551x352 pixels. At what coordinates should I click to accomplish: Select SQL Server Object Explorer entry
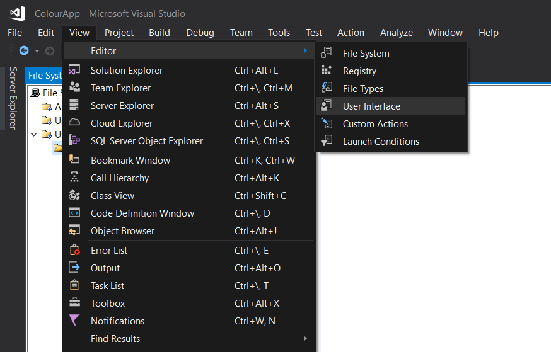pos(189,140)
